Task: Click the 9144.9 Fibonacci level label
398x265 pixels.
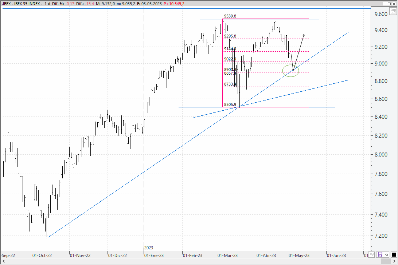Action: (230, 49)
